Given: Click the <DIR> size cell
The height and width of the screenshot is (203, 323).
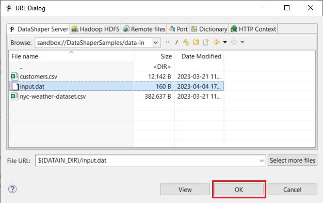Looking at the screenshot, I should [162, 67].
